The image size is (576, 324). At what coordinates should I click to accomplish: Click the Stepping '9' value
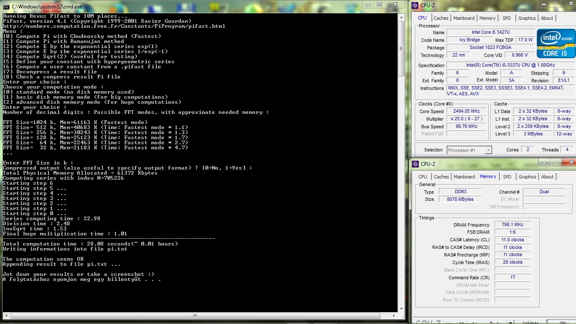pyautogui.click(x=563, y=73)
